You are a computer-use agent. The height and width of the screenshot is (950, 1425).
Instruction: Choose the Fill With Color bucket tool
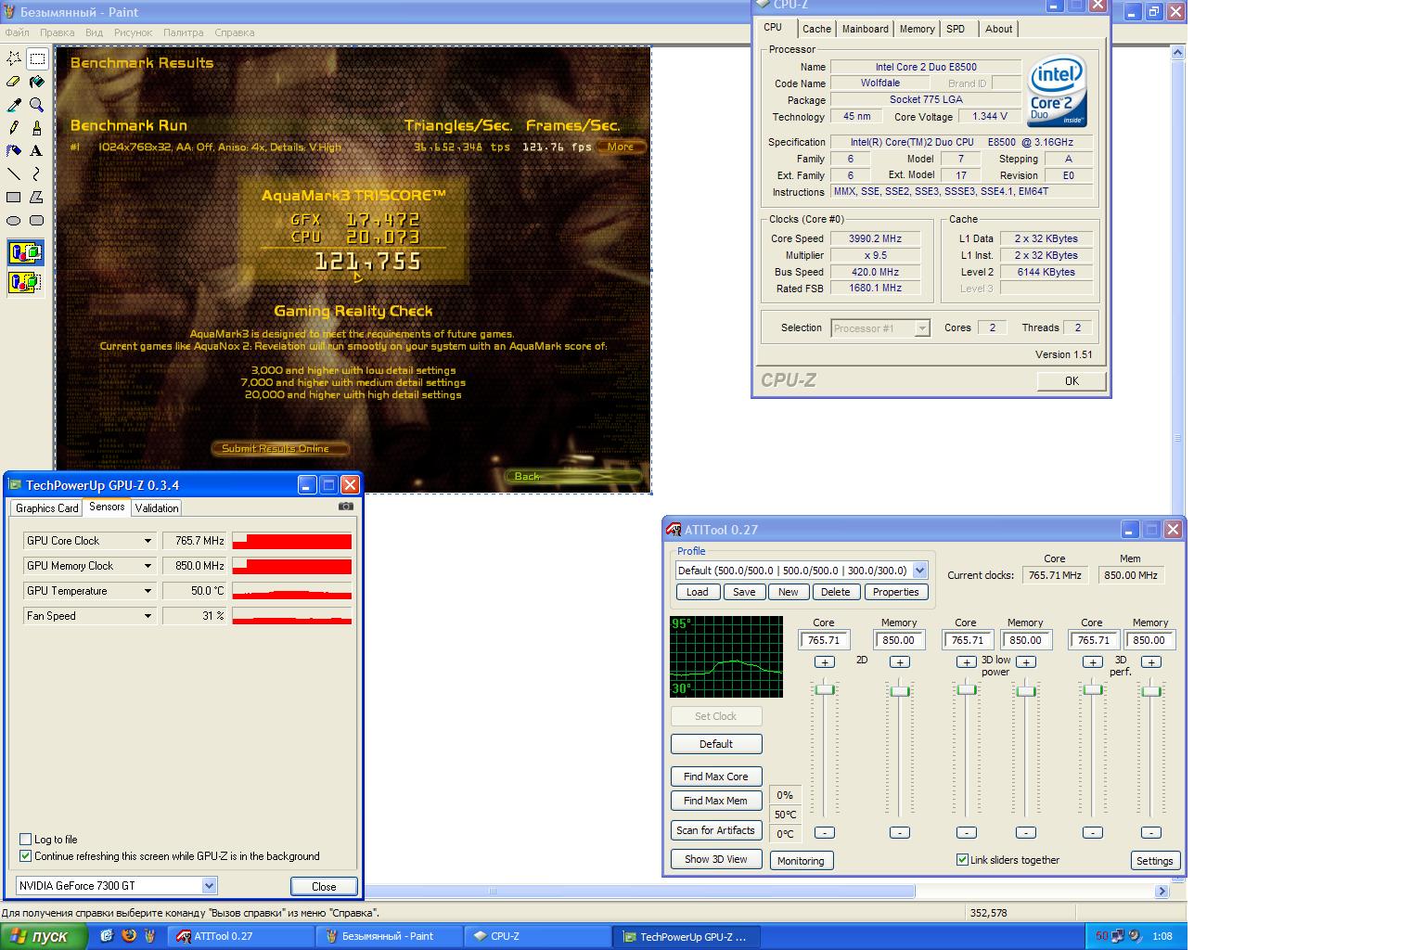click(x=37, y=82)
